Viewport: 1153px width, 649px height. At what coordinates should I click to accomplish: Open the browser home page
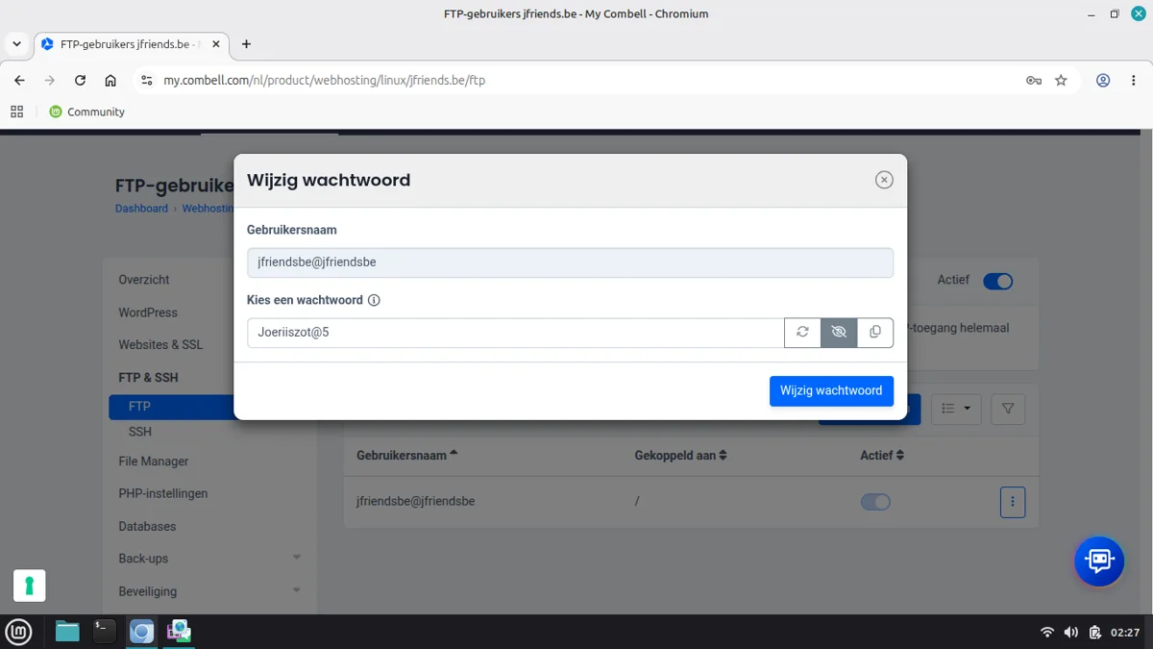110,81
